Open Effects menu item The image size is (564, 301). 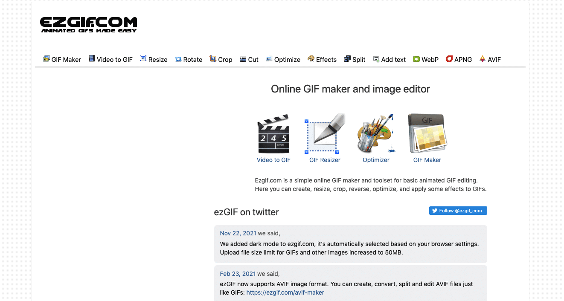click(x=322, y=59)
